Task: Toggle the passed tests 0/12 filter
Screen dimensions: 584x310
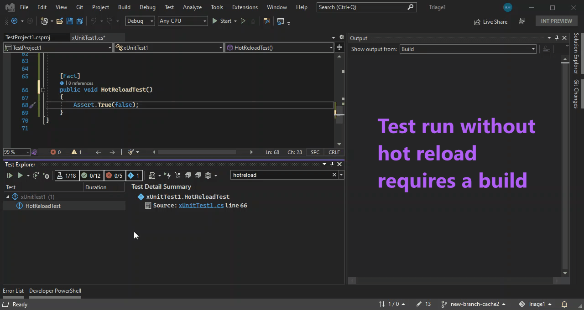Action: (90, 176)
